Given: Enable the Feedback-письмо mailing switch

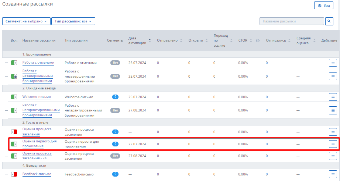Looking at the screenshot, I should pyautogui.click(x=14, y=174).
